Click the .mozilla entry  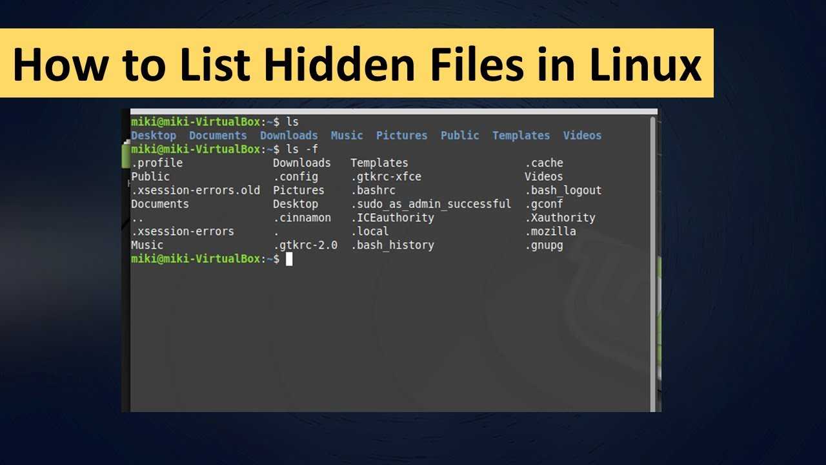click(550, 231)
